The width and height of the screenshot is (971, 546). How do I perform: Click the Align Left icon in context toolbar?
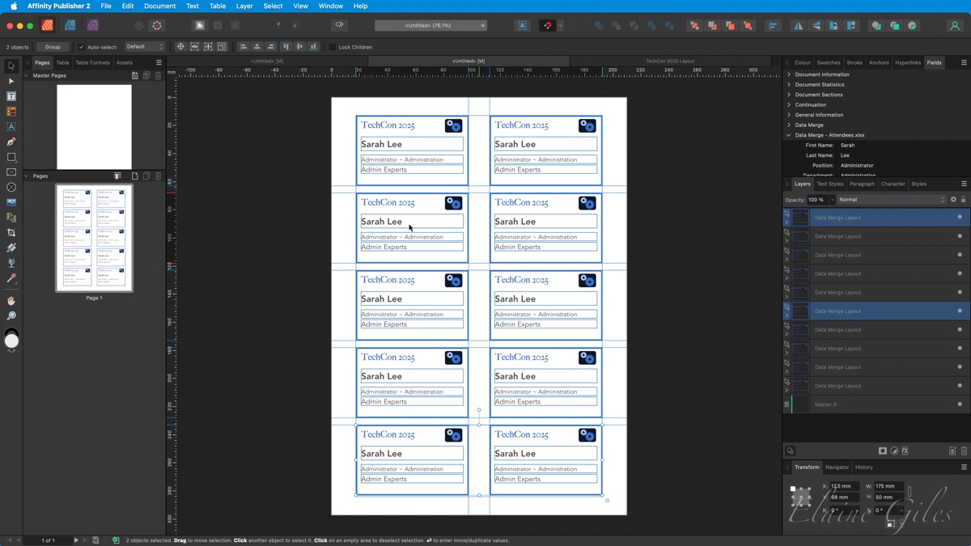243,47
